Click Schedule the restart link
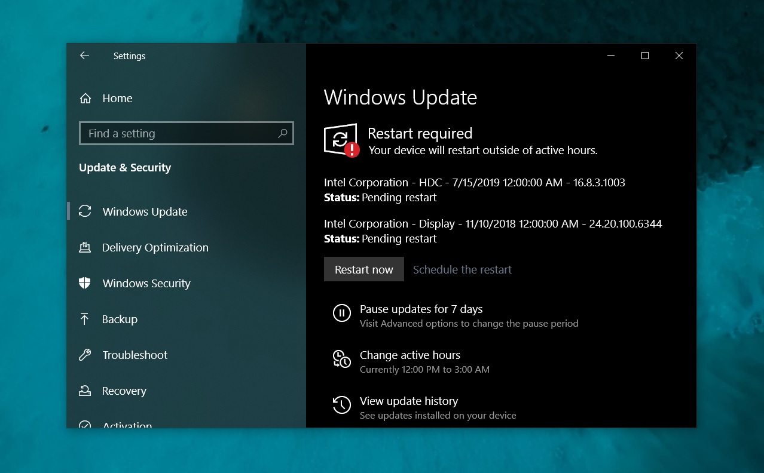This screenshot has height=473, width=764. tap(462, 269)
